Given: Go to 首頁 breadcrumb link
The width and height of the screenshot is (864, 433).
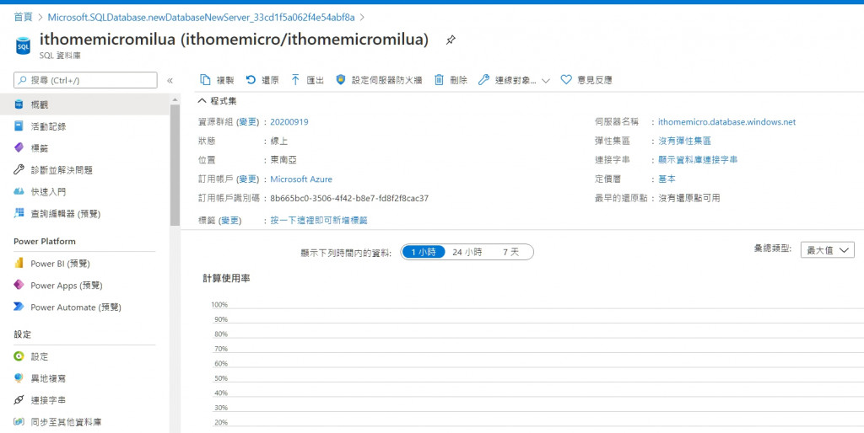Looking at the screenshot, I should 23,17.
